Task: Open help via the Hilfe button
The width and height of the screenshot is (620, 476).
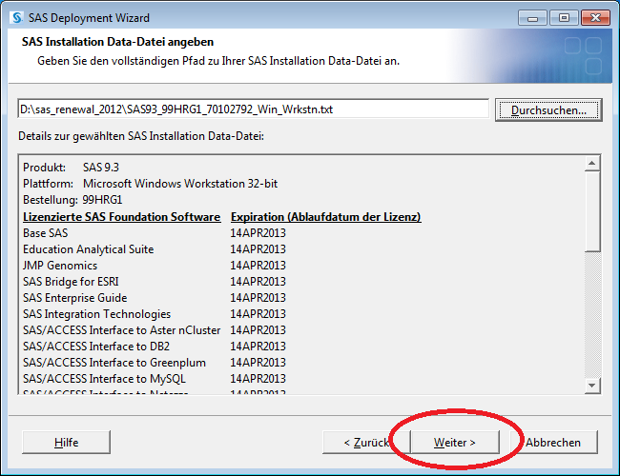Action: [x=66, y=443]
